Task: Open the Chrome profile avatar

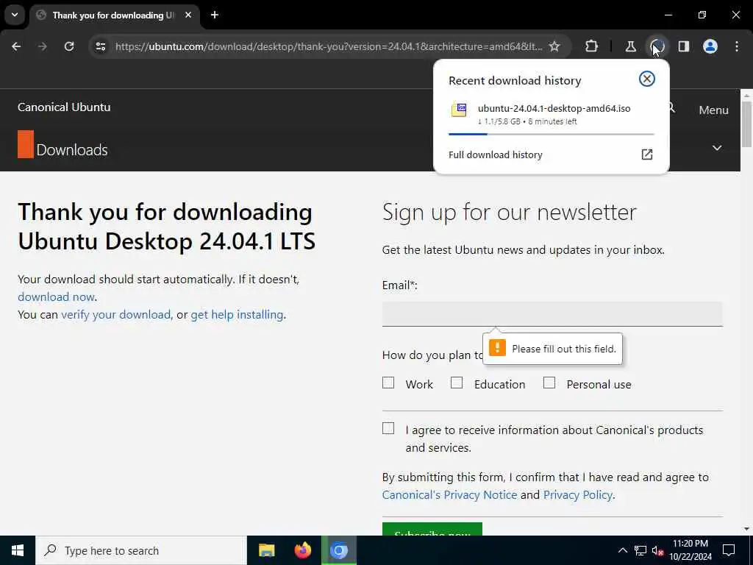Action: 710,46
